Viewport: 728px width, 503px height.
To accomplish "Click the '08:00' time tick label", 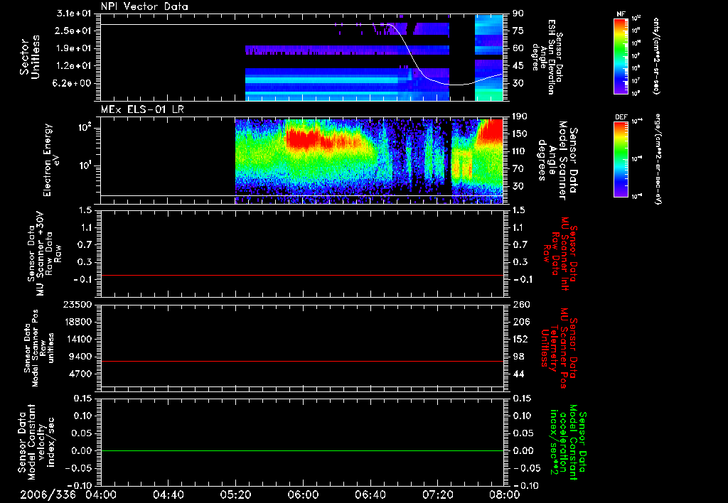I will point(505,494).
